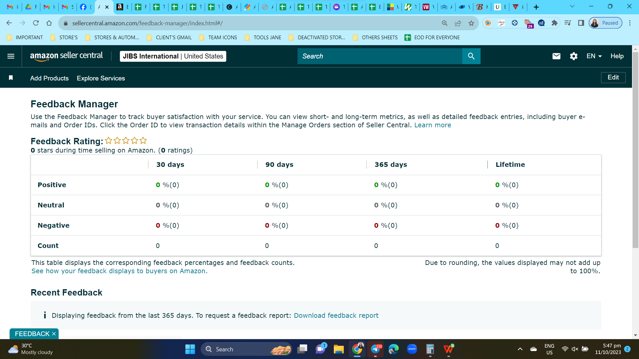Click the 30 days column header
The height and width of the screenshot is (359, 639).
click(170, 165)
